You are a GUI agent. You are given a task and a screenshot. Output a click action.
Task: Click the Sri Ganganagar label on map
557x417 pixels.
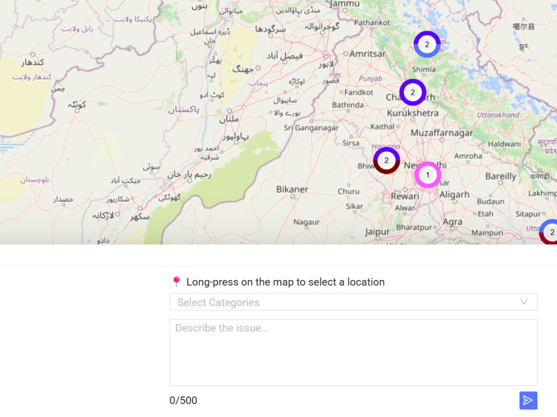311,128
